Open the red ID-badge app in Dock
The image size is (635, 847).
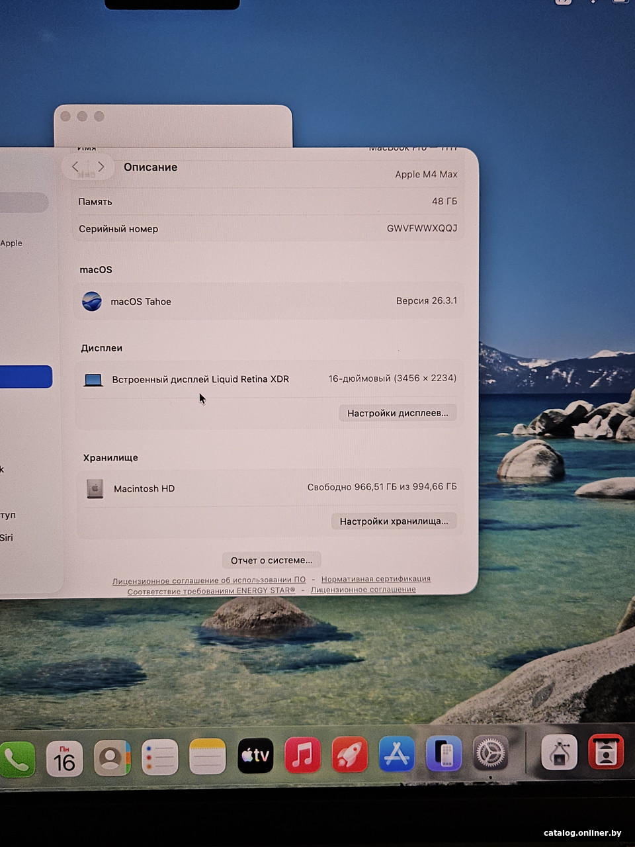[x=606, y=752]
